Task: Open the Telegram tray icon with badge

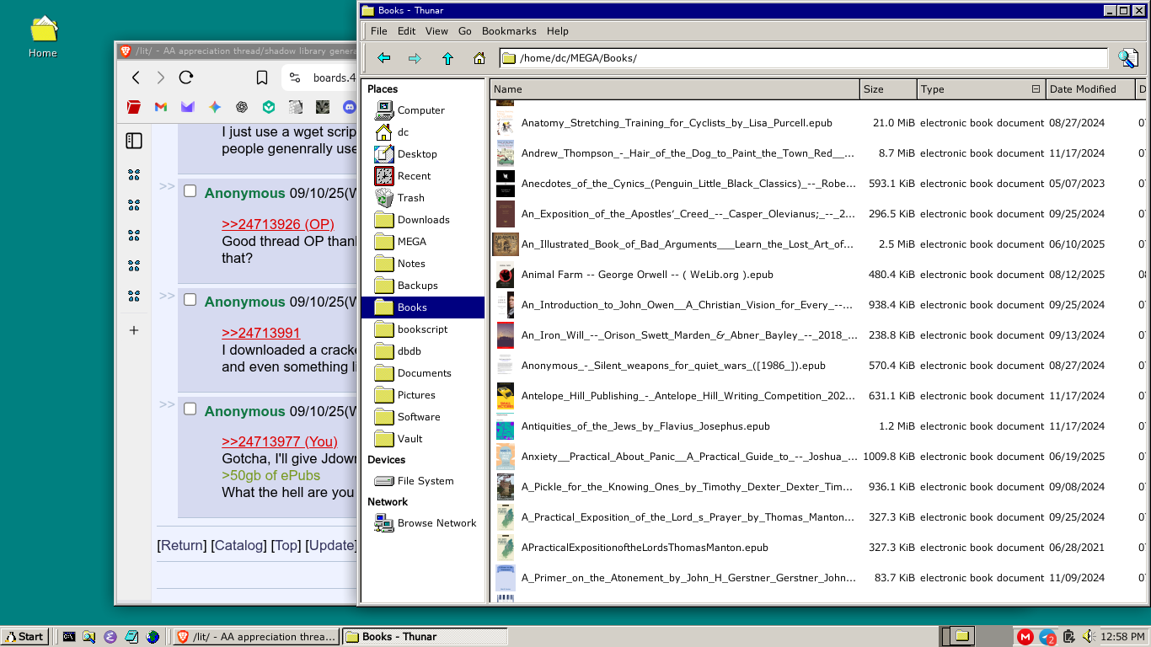Action: point(1047,637)
